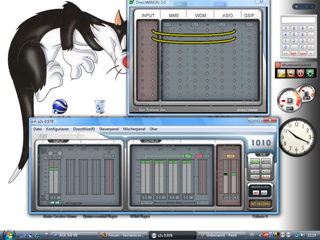Screen dimensions: 320x240
Task: Enable the SPDIF OUT PRO mode
Action: tap(199, 156)
